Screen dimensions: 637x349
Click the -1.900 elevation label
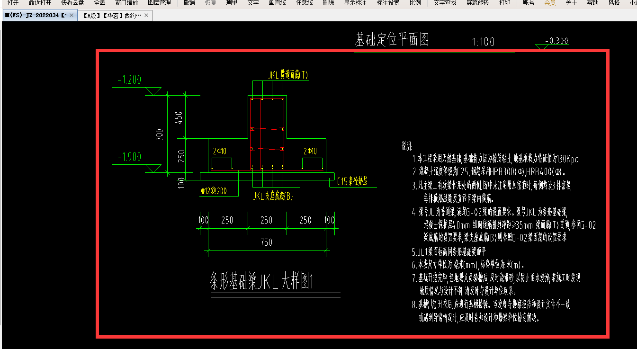click(x=129, y=157)
